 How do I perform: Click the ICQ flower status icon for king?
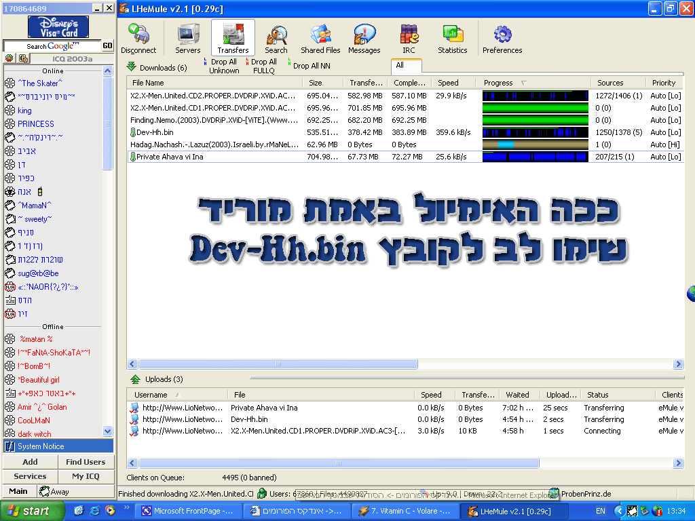(10, 111)
